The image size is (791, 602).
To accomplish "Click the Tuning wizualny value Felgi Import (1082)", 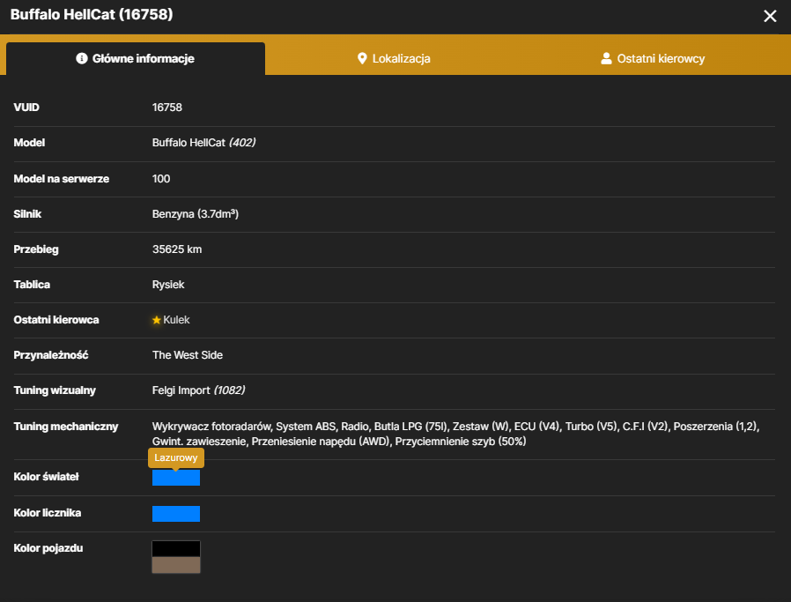I will tap(198, 390).
